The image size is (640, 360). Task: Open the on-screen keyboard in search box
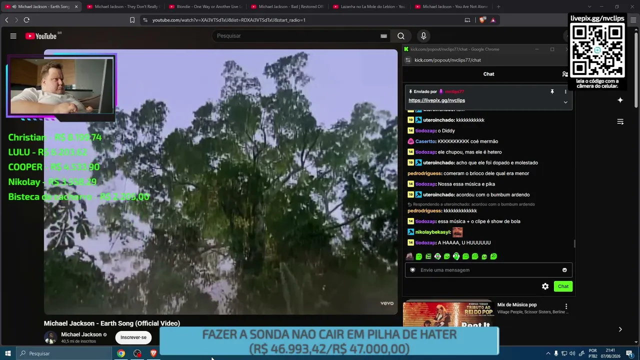(x=383, y=36)
